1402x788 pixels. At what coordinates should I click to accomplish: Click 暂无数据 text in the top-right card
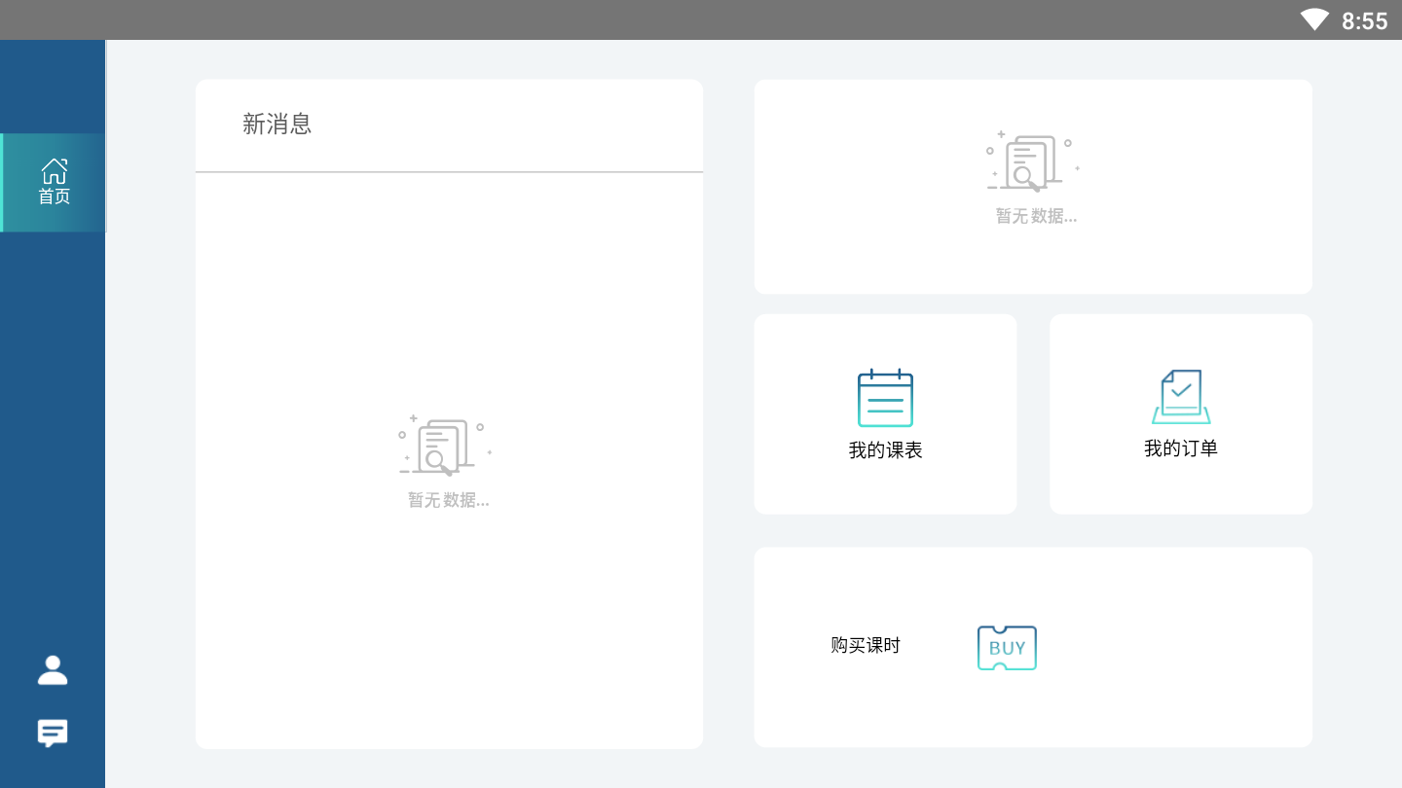click(x=1036, y=216)
